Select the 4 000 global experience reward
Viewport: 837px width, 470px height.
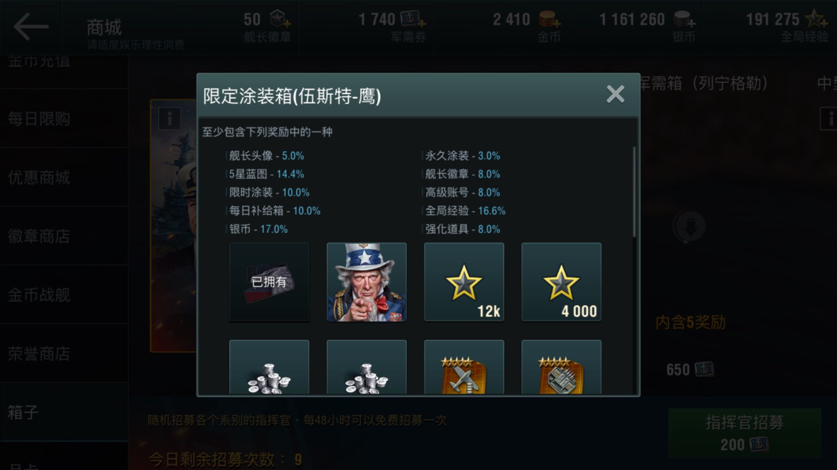click(x=562, y=282)
